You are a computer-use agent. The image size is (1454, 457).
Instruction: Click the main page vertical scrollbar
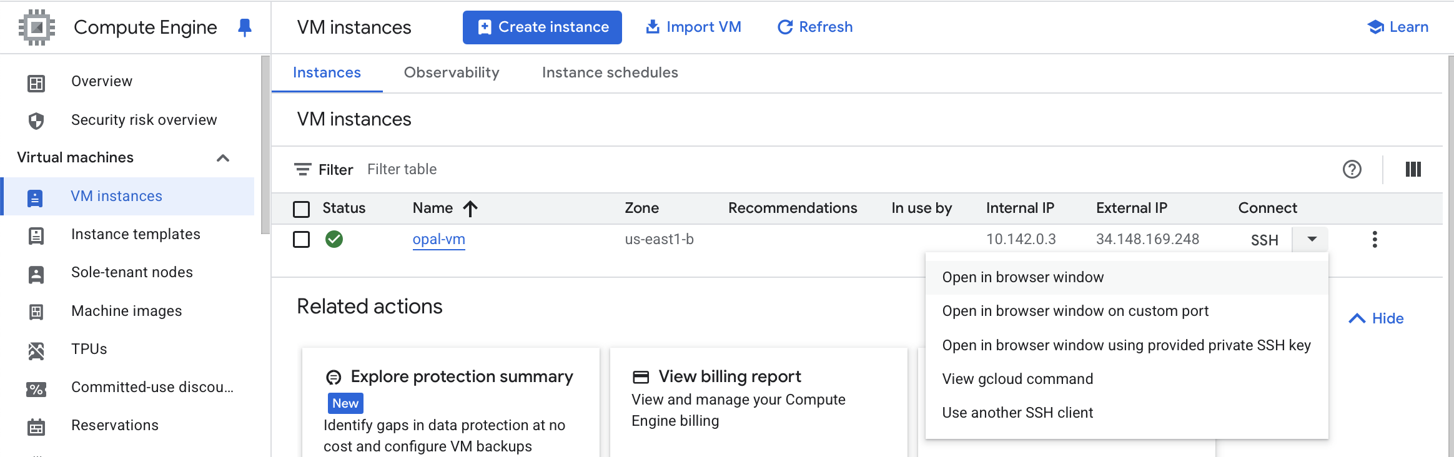[1450, 256]
